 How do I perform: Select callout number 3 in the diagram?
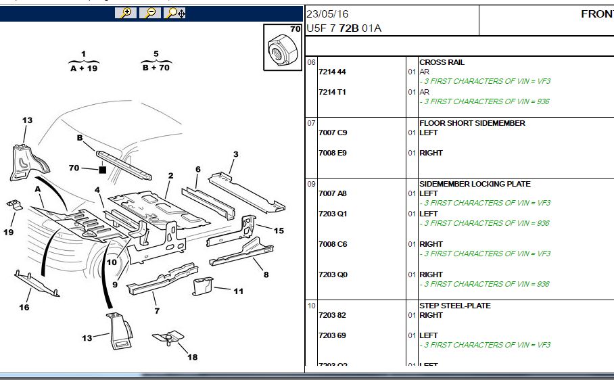(x=236, y=154)
